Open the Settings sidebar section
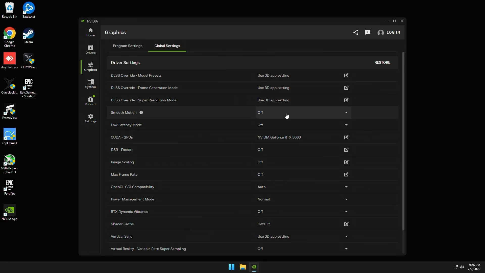 pos(90,118)
